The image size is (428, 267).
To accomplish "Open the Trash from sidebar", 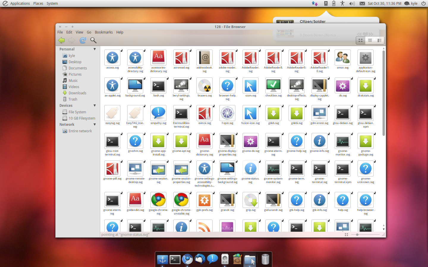I will tap(73, 99).
